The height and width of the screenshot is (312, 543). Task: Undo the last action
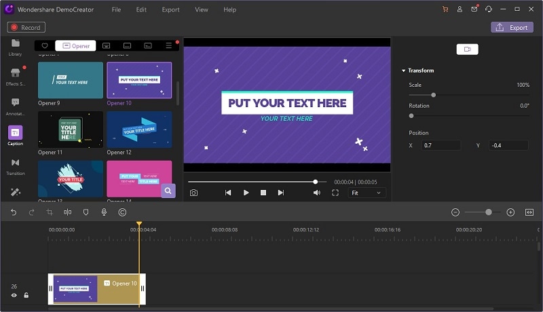pos(14,212)
